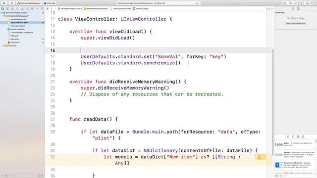317x178 pixels.
Task: Toggle the Navigator panel visibility
Action: coord(303,3)
